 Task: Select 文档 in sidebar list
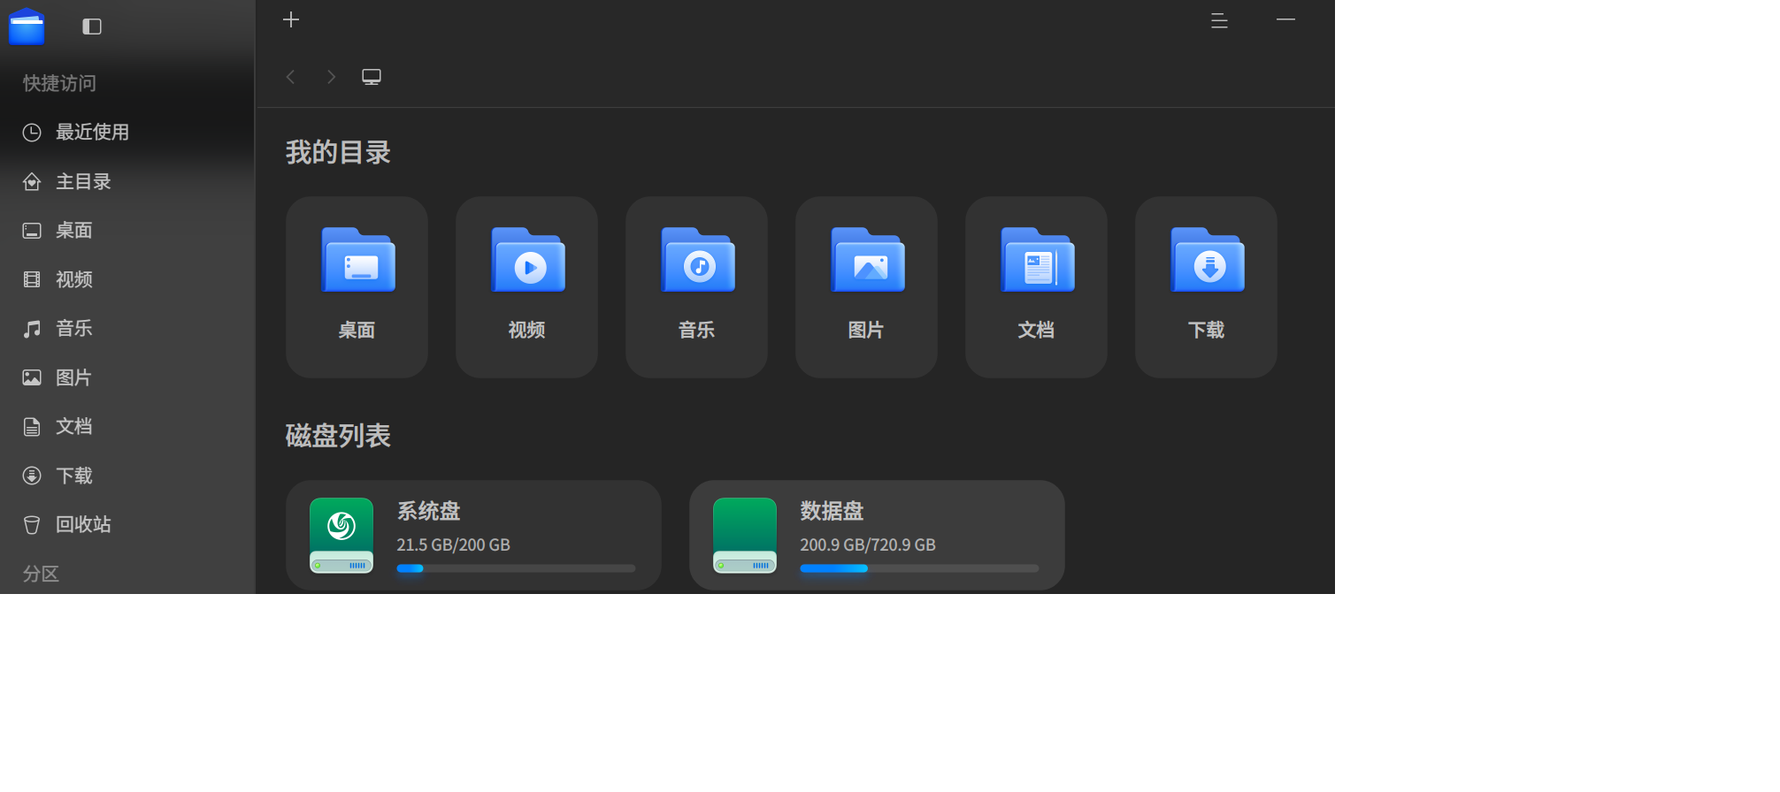pos(127,427)
